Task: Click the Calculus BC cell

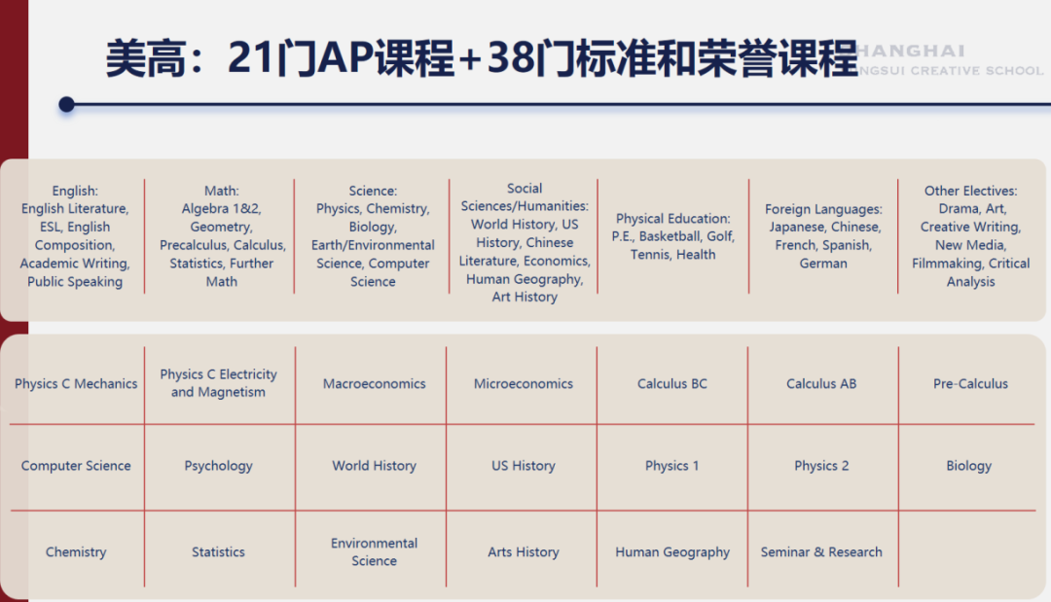Action: 672,384
